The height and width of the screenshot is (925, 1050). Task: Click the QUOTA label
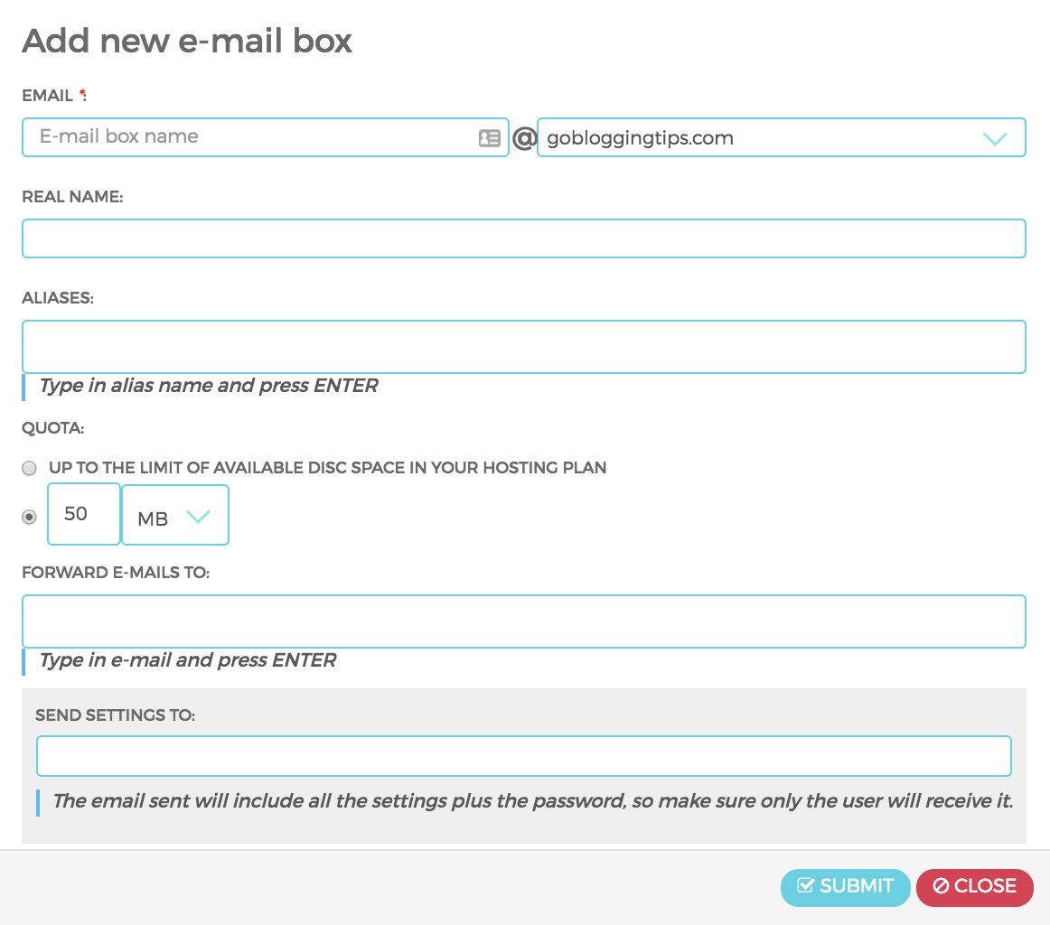[x=53, y=428]
